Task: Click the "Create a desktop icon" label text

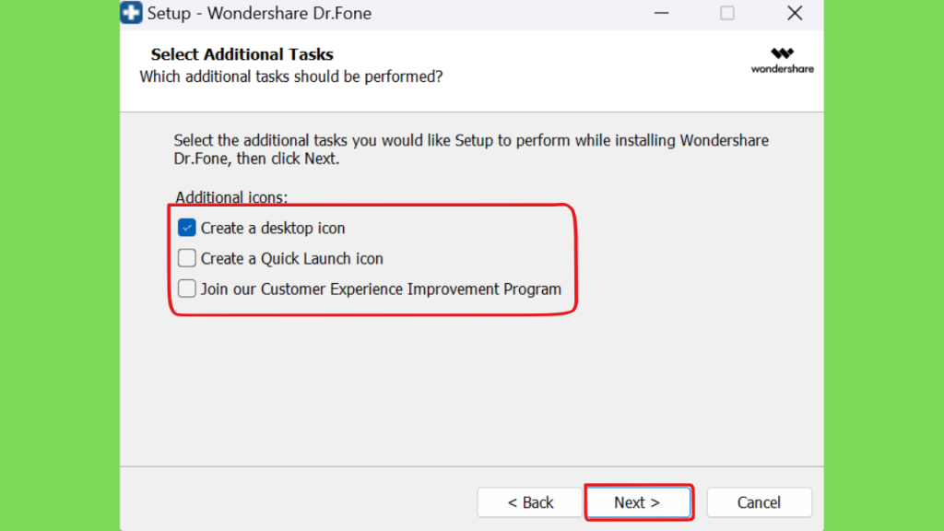Action: click(x=273, y=229)
